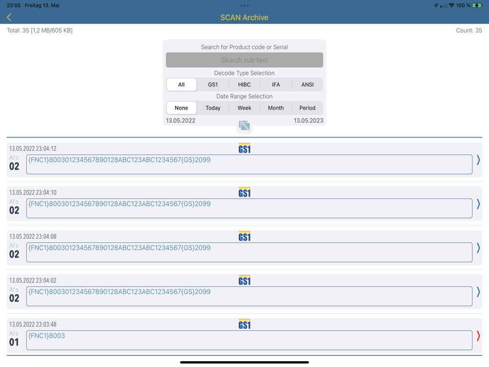Screen dimensions: 489x367
Task: Click Decode Type Selection label
Action: [x=244, y=73]
